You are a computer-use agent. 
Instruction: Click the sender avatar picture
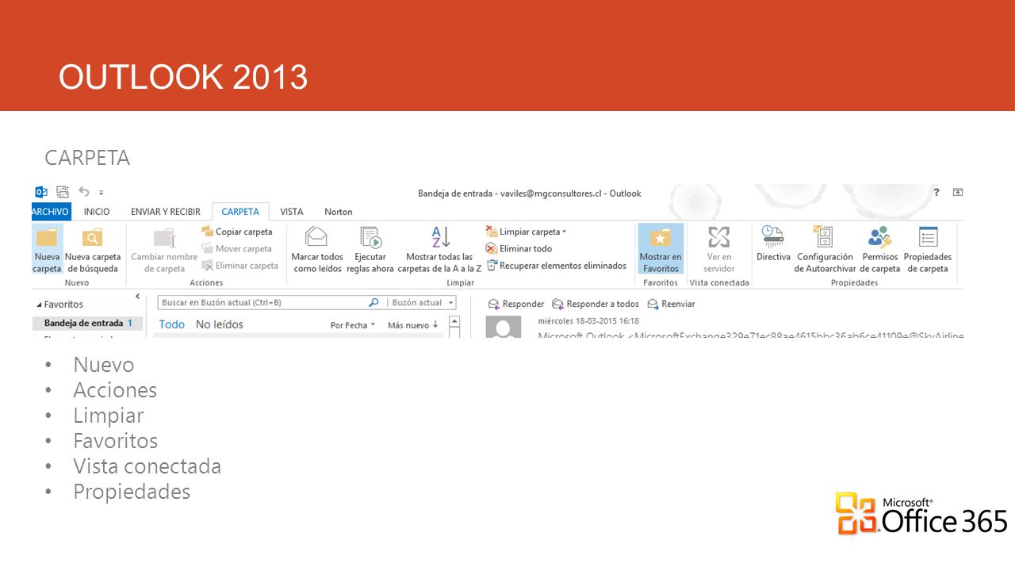pyautogui.click(x=503, y=327)
